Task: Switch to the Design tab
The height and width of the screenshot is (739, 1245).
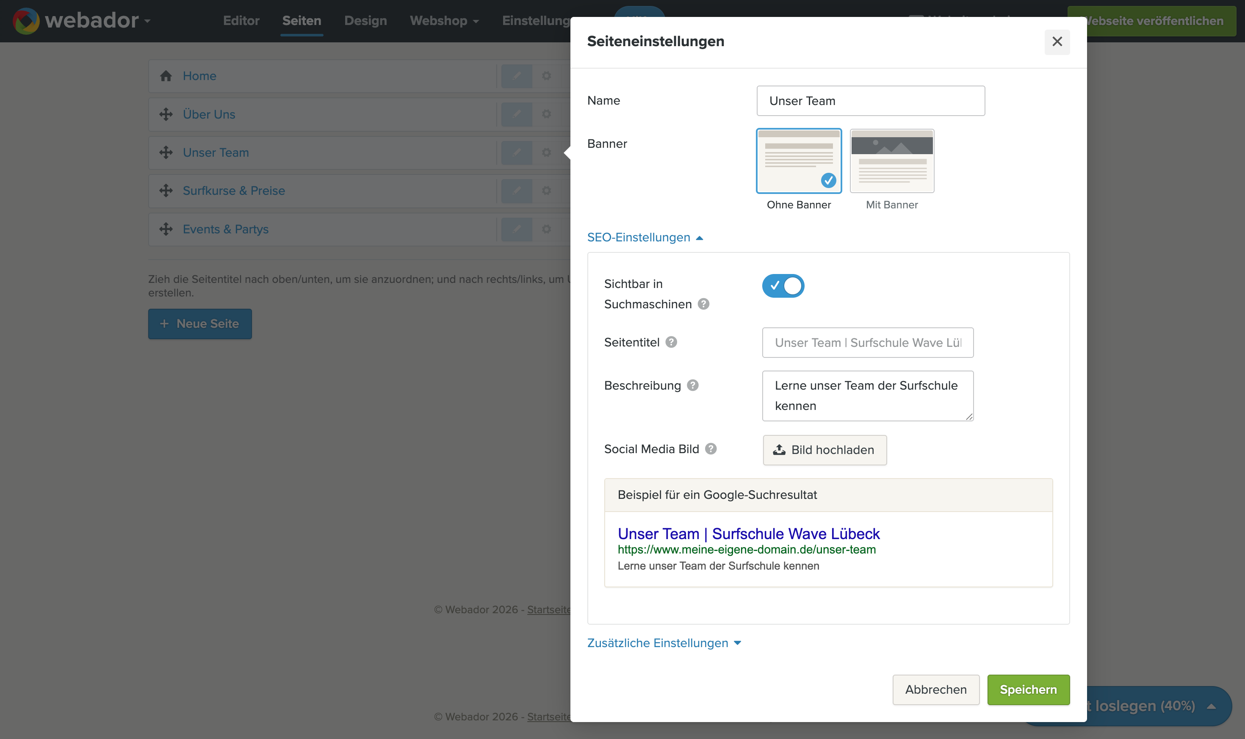Action: pos(365,21)
